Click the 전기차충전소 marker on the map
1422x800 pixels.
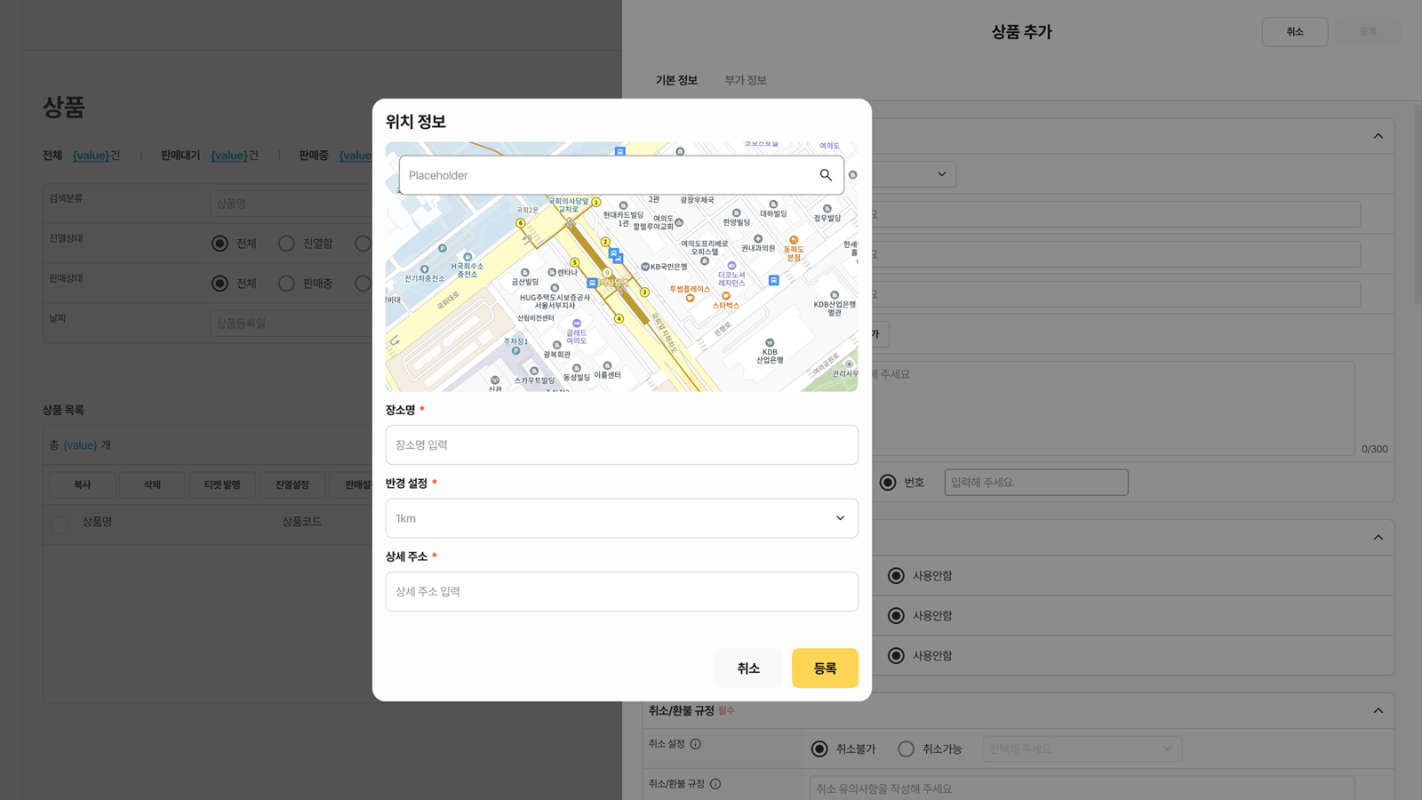click(x=425, y=269)
